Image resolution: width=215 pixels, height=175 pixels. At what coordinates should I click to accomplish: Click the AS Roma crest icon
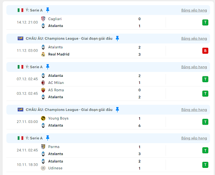[43, 90]
